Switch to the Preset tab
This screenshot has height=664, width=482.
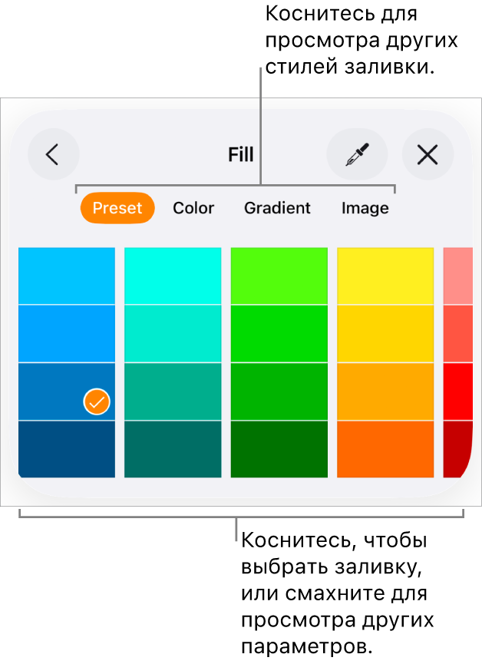click(117, 208)
